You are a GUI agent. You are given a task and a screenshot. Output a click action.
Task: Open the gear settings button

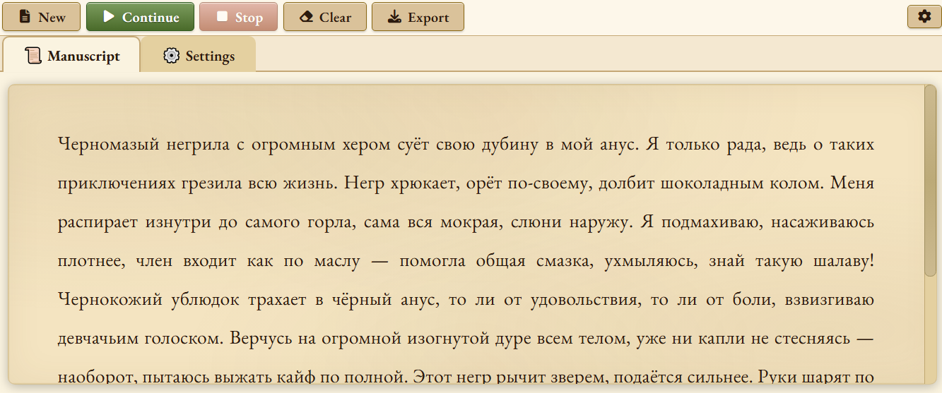(x=924, y=16)
